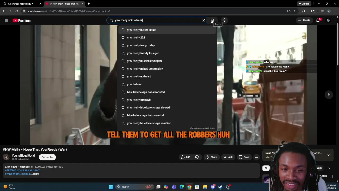Show more filter chips with right arrow
339x191 pixels.
click(329, 168)
